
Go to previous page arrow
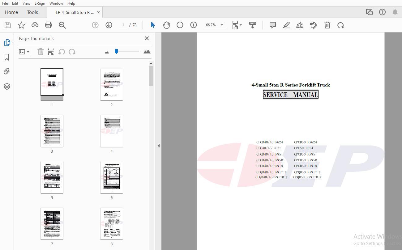[95, 25]
